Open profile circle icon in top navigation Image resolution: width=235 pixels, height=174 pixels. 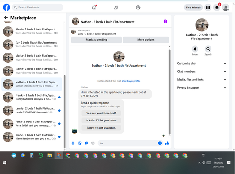(x=138, y=8)
